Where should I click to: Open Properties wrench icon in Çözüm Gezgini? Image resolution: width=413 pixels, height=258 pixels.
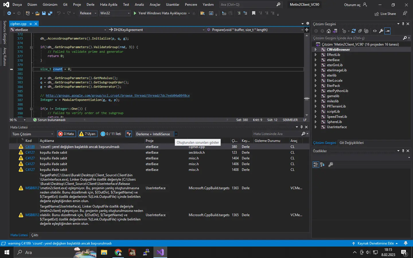coord(381,31)
